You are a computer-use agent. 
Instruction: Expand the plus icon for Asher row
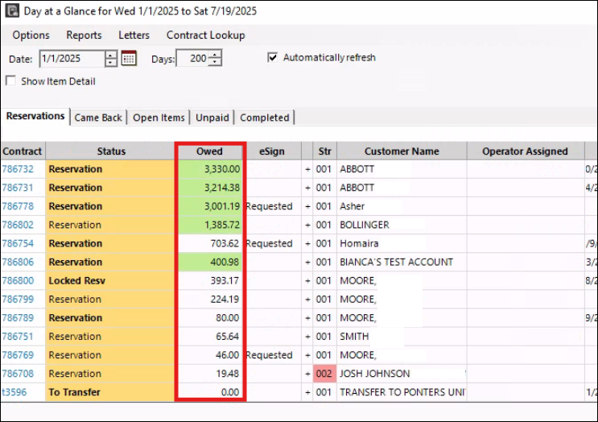click(x=307, y=207)
